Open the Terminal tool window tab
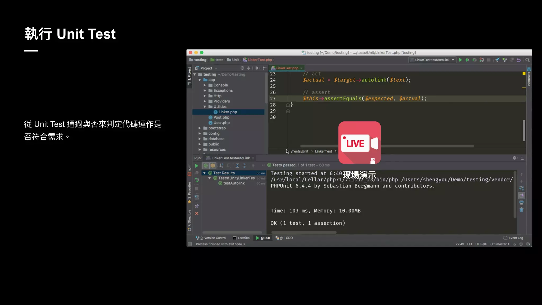Image resolution: width=542 pixels, height=305 pixels. tap(241, 238)
